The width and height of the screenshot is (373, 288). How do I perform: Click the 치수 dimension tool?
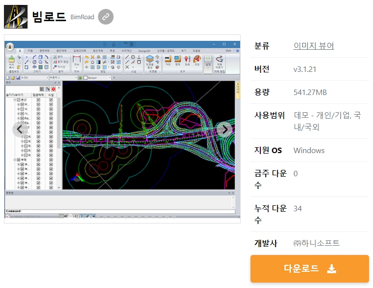pyautogui.click(x=77, y=60)
